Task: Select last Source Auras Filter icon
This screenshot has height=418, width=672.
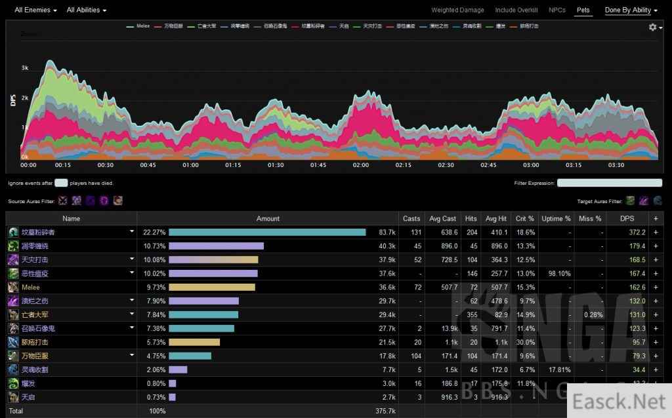Action: (x=117, y=200)
